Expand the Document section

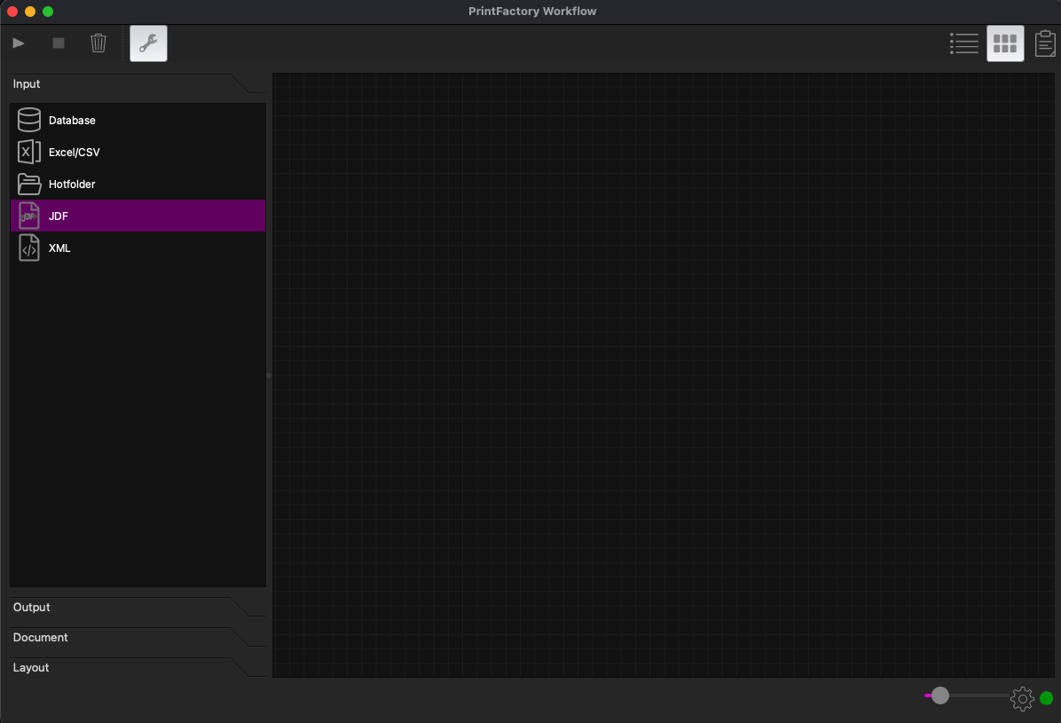(138, 637)
